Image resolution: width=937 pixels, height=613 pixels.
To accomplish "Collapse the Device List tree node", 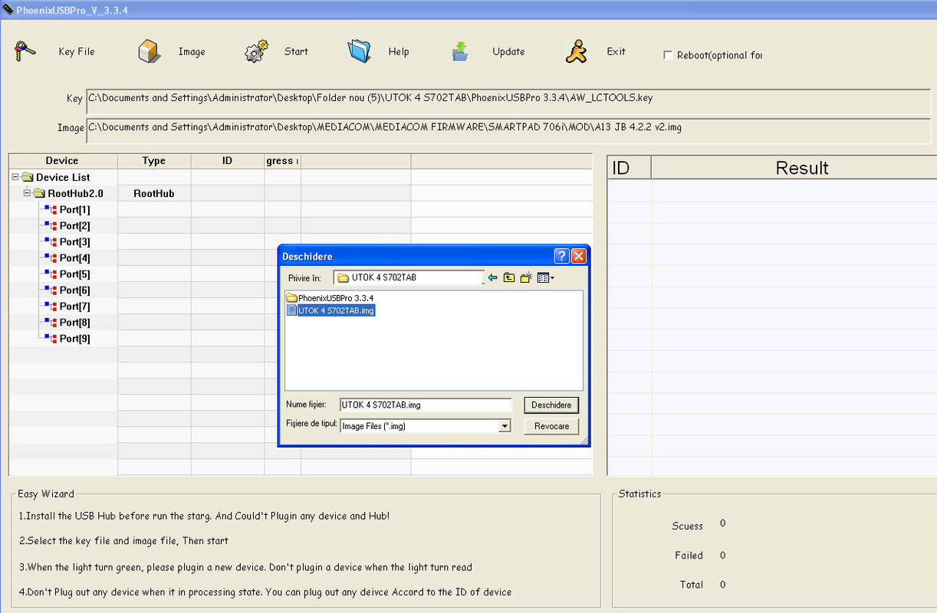I will (15, 177).
